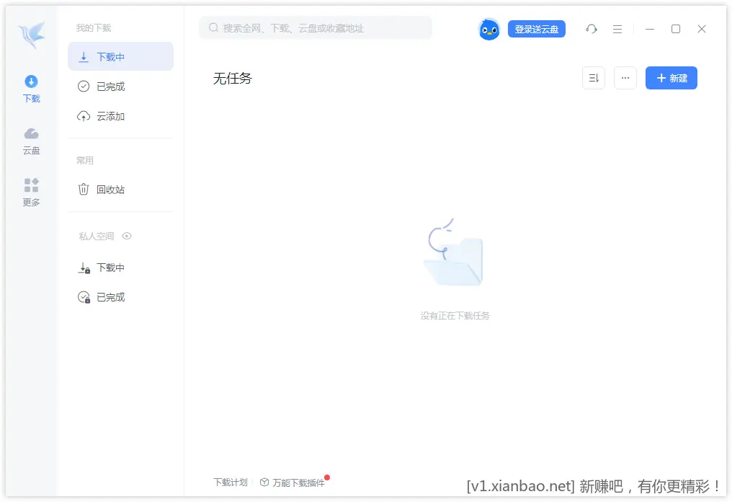This screenshot has width=732, height=502.
Task: Open the task sort order dropdown
Action: (593, 78)
